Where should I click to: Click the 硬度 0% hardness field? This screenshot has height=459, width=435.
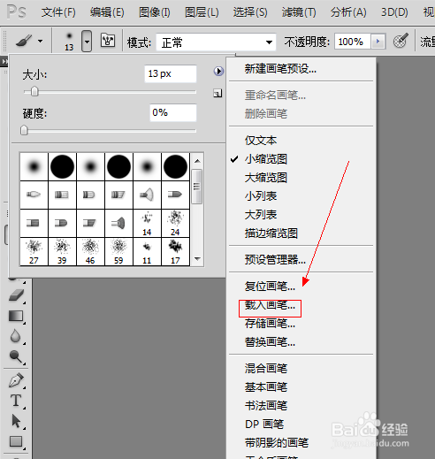tap(173, 112)
